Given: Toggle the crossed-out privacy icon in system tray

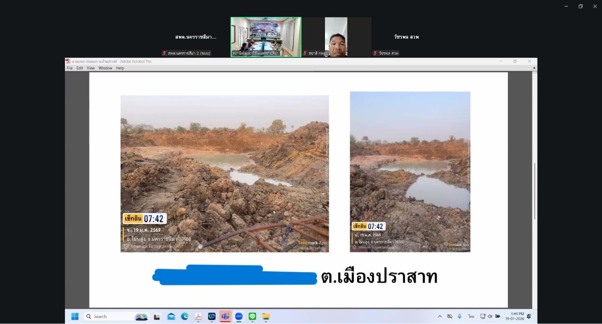Looking at the screenshot, I should [449, 316].
